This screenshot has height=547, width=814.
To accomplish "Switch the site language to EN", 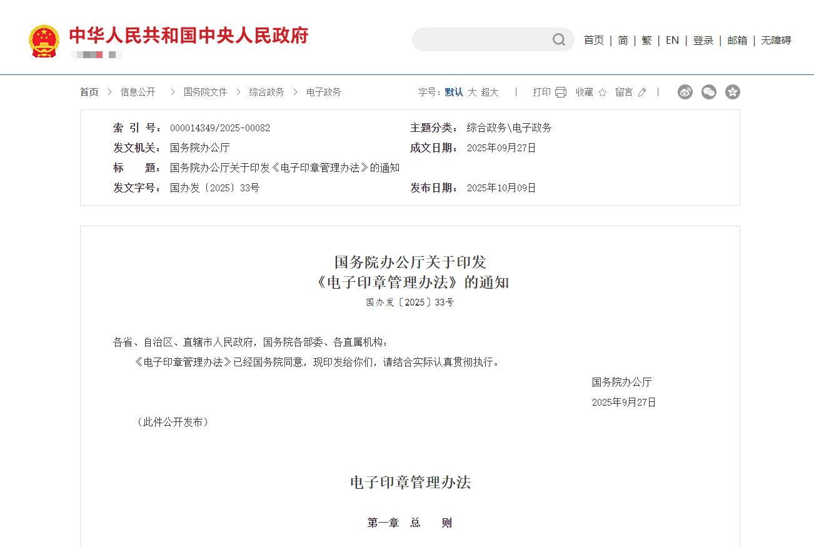I will 672,40.
